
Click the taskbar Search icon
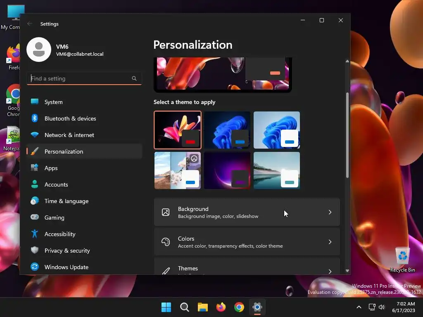coord(185,307)
